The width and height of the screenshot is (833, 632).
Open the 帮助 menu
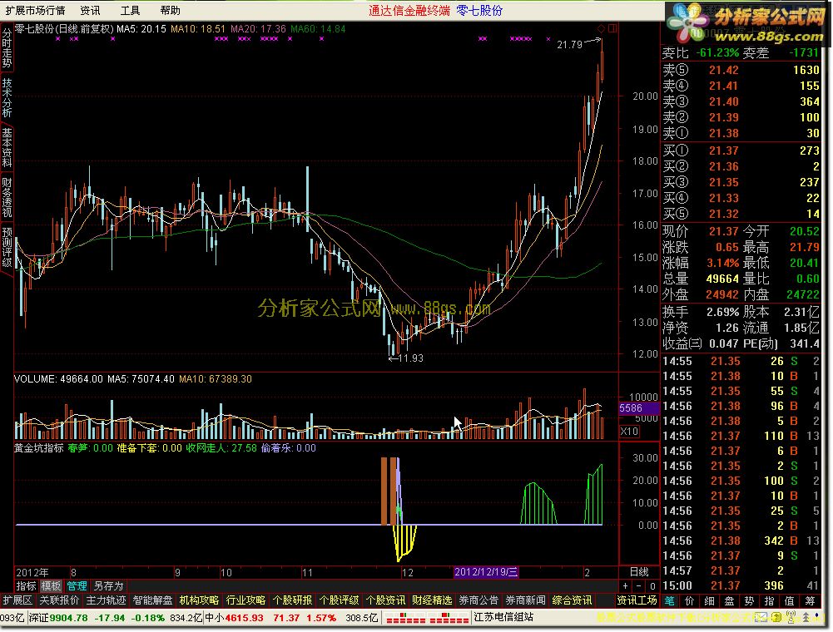(x=170, y=10)
